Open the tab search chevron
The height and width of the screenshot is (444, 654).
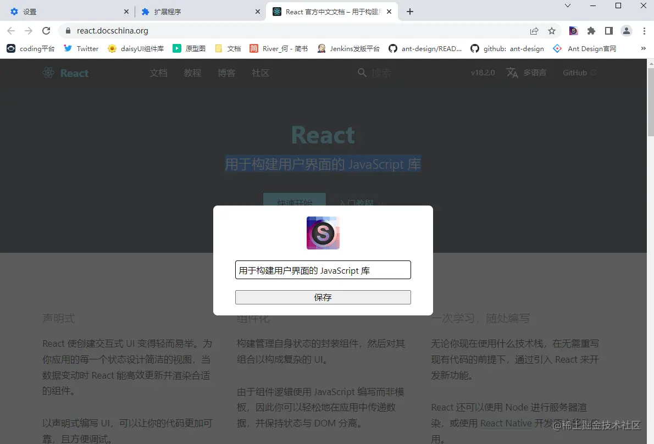(568, 5)
